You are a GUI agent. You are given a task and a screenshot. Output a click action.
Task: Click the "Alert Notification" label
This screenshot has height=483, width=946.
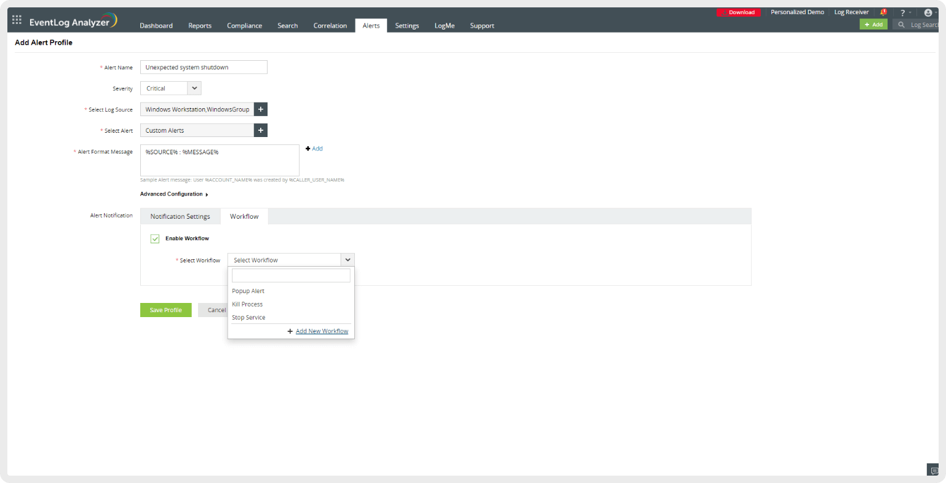(x=111, y=216)
